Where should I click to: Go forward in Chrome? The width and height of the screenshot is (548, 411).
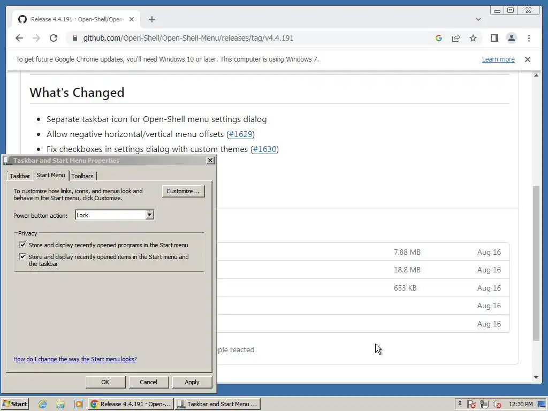36,38
